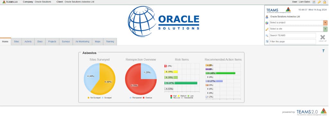Click the Wed 14 Aug 2024 date text
Image resolution: width=329 pixels, height=117 pixels.
click(x=318, y=10)
